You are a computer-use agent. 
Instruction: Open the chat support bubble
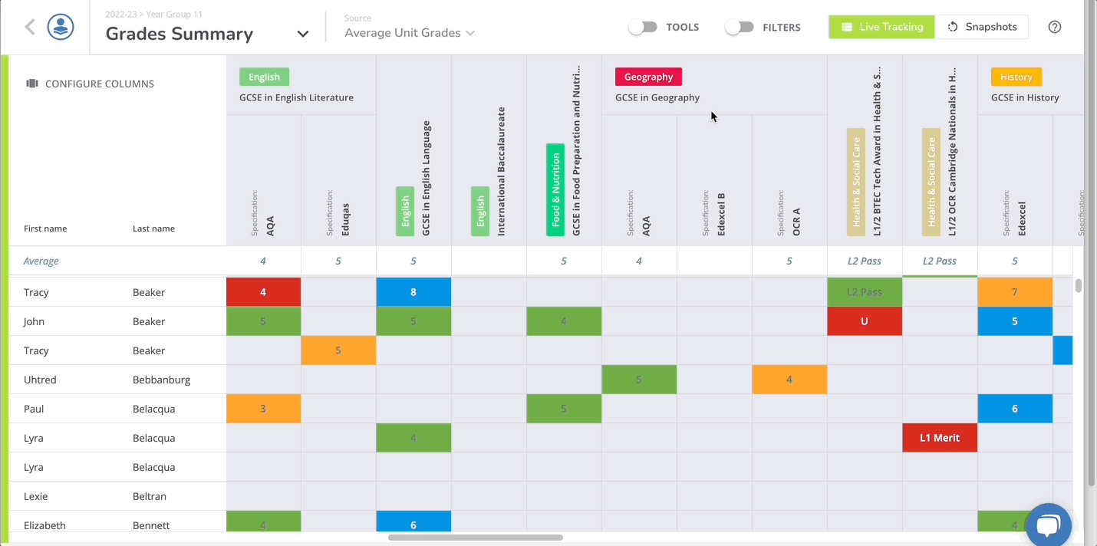point(1048,525)
